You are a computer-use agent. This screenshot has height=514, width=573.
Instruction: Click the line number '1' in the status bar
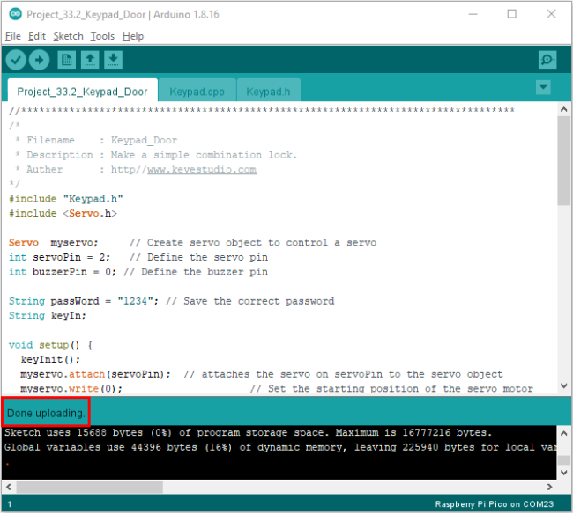tap(10, 504)
